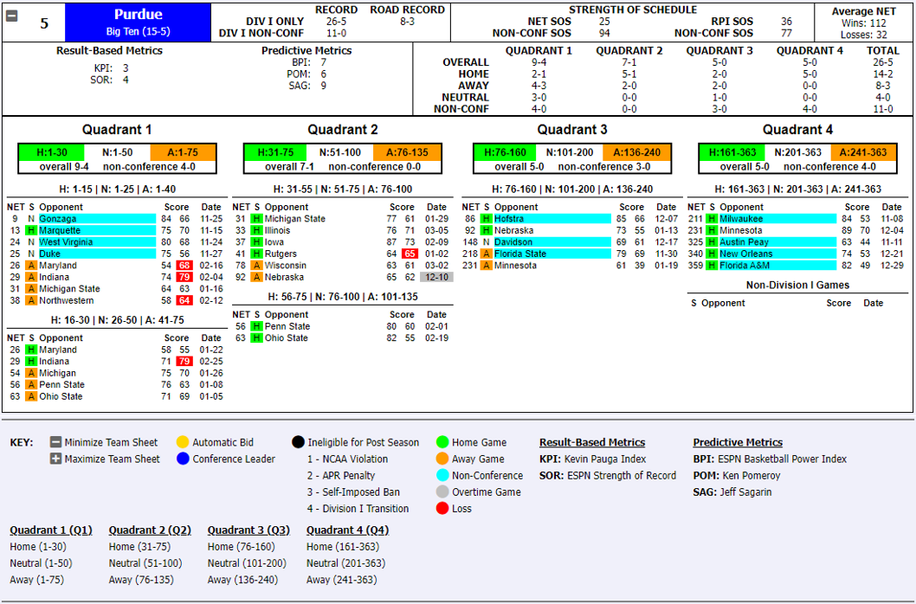Click the red 68 loss score versus Maryland

pyautogui.click(x=184, y=265)
